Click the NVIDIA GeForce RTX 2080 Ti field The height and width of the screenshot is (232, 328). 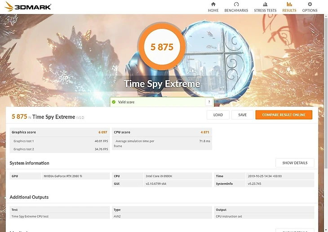point(75,176)
